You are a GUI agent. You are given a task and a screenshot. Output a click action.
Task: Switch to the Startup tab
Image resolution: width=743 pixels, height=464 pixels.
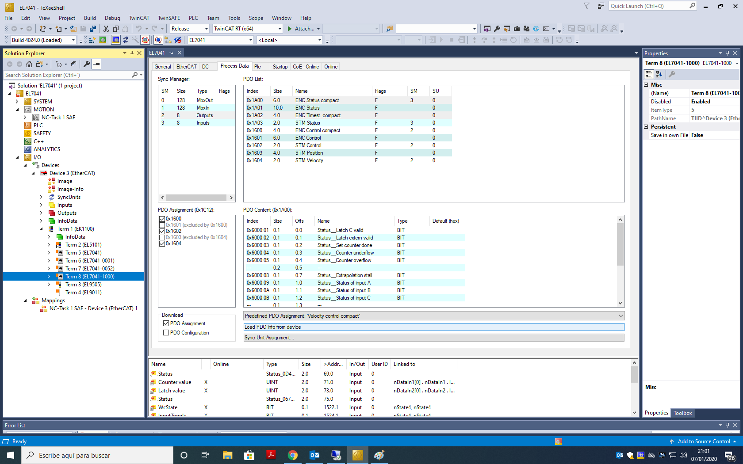280,67
